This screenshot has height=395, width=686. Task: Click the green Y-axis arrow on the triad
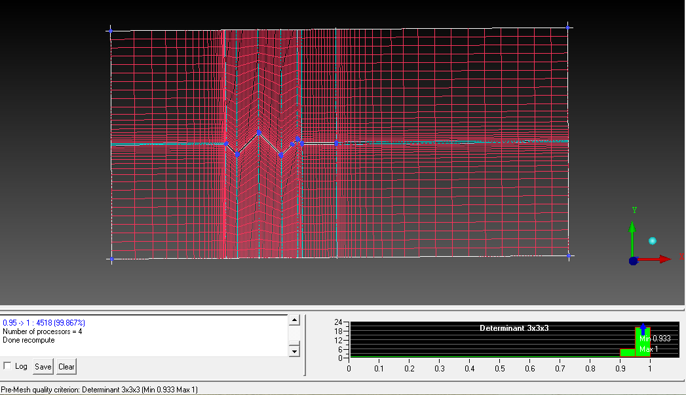(x=632, y=226)
